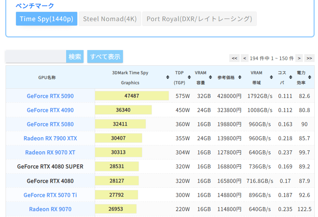Screen dimensions: 318x217
Task: Click the GeForce RTX 4080 row name
Action: pyautogui.click(x=50, y=181)
